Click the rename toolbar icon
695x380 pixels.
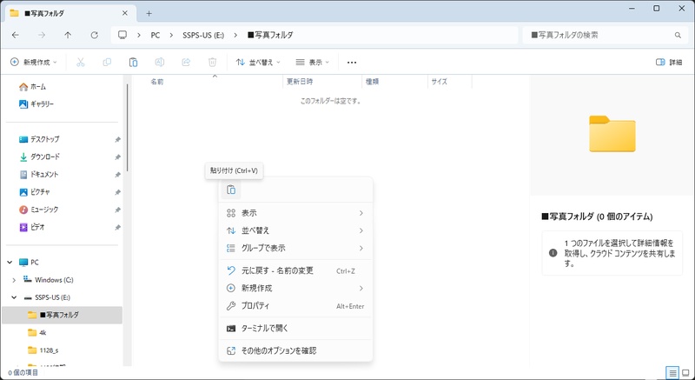pos(160,63)
